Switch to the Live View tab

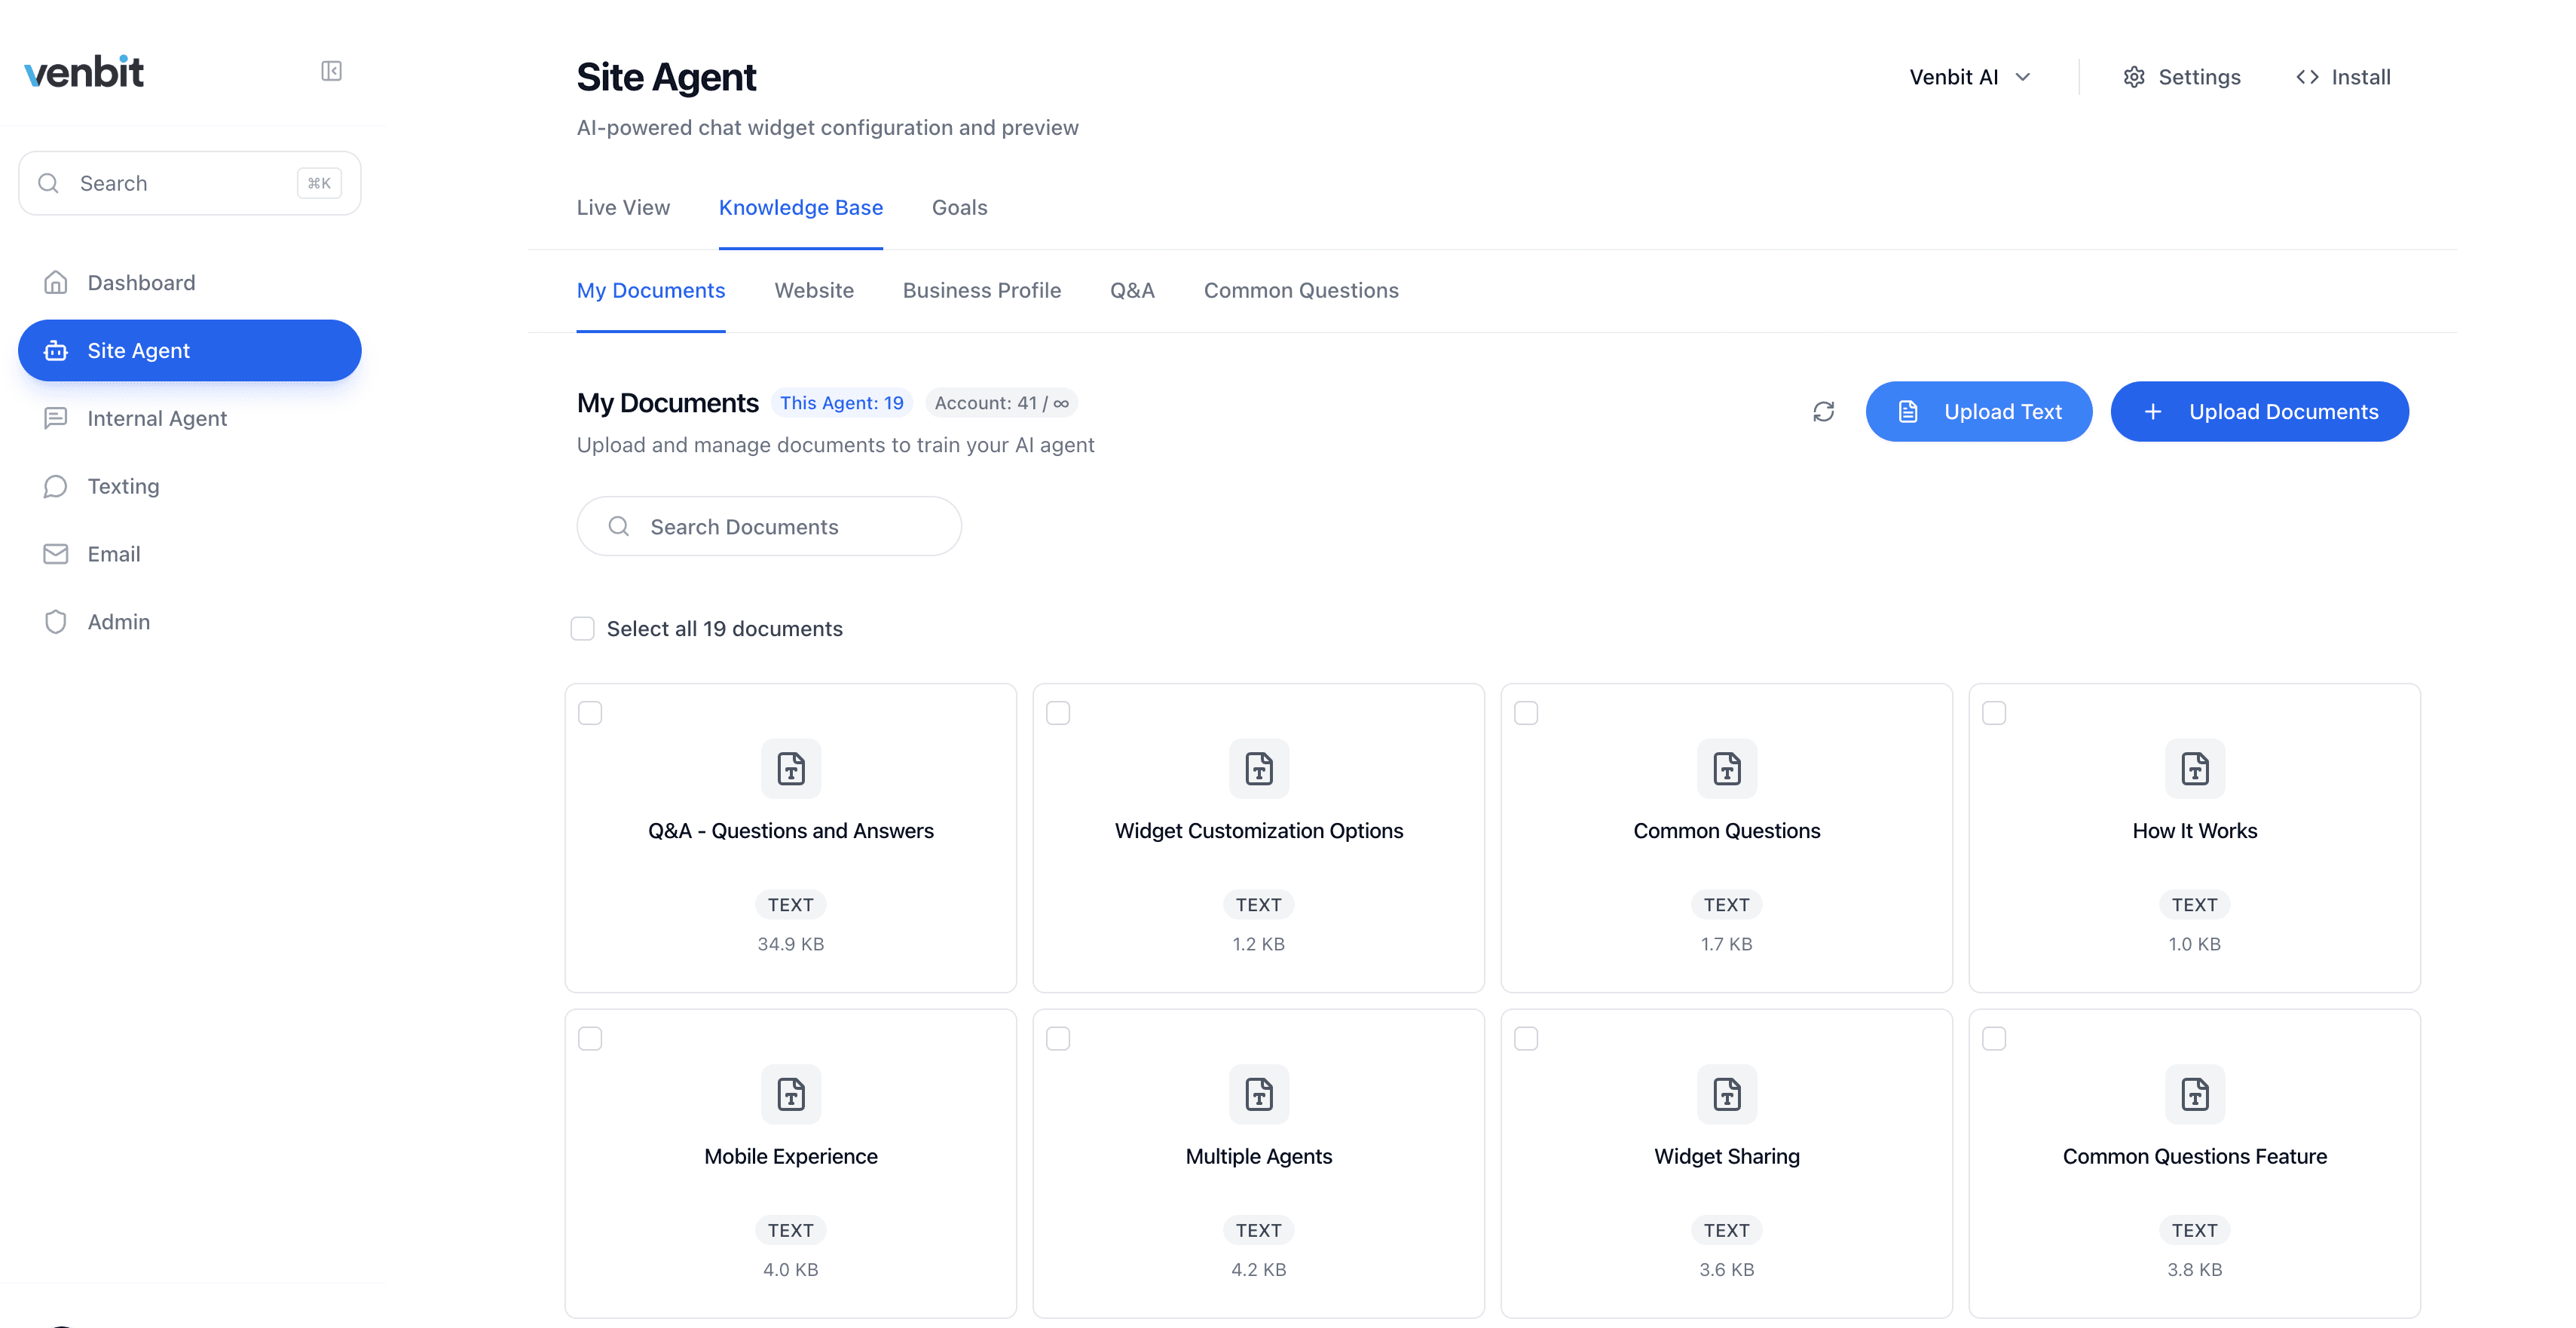tap(623, 207)
